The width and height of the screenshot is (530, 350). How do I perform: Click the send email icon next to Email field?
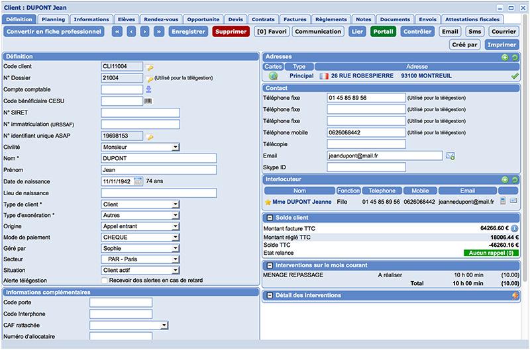450,156
